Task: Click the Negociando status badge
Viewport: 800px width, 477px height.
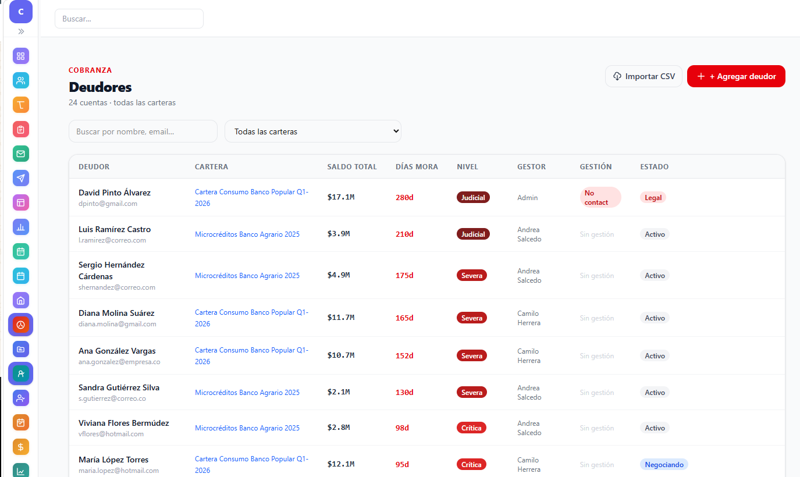Action: pos(664,465)
